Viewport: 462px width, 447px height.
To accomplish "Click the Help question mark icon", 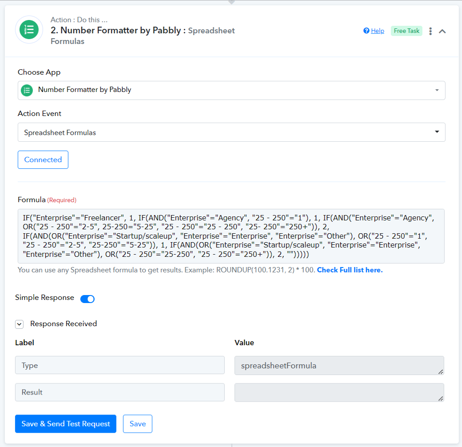I will [366, 31].
